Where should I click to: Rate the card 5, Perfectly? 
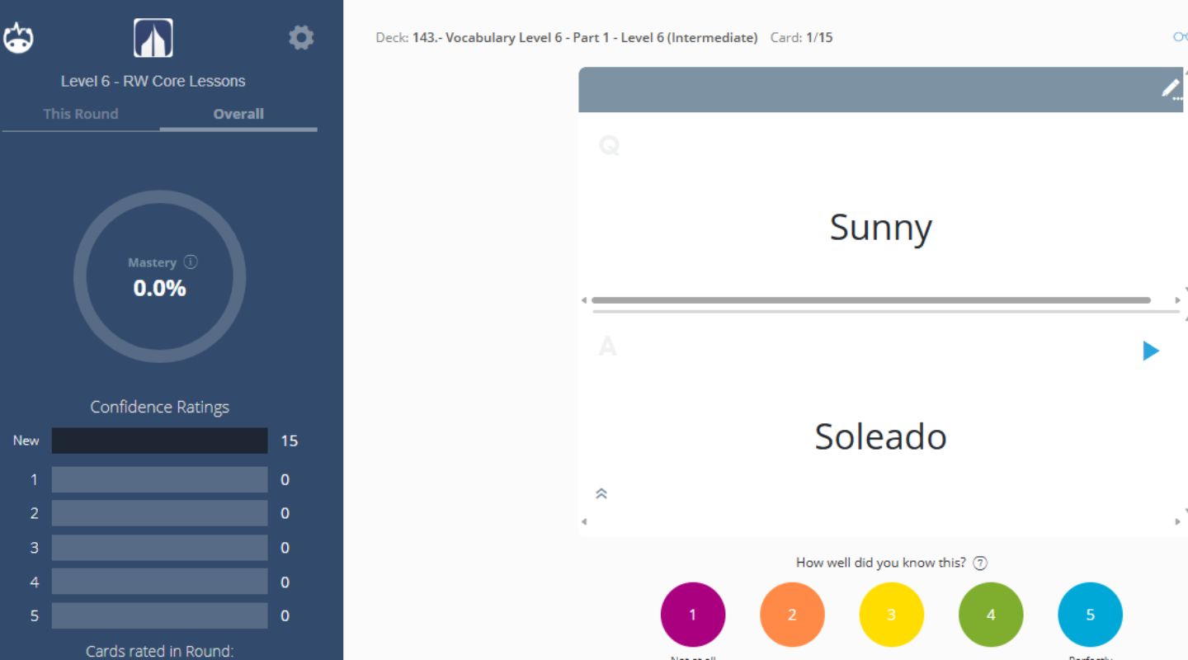(x=1090, y=614)
